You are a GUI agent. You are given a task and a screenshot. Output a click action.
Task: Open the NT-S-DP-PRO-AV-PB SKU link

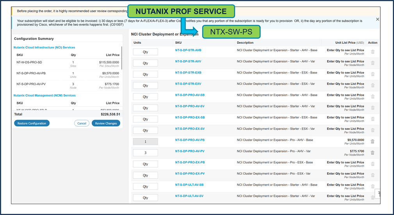(190, 140)
